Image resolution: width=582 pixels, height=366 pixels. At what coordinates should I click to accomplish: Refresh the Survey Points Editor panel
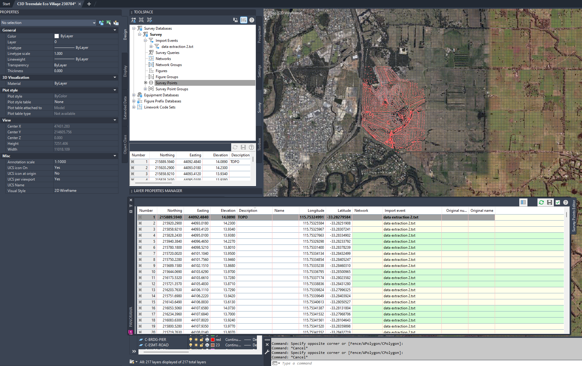[541, 202]
